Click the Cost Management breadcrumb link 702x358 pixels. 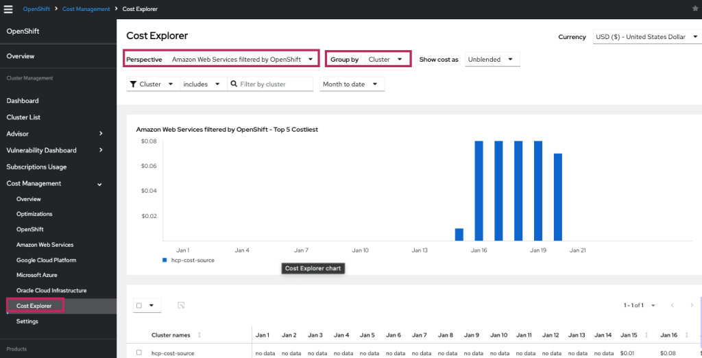[86, 9]
